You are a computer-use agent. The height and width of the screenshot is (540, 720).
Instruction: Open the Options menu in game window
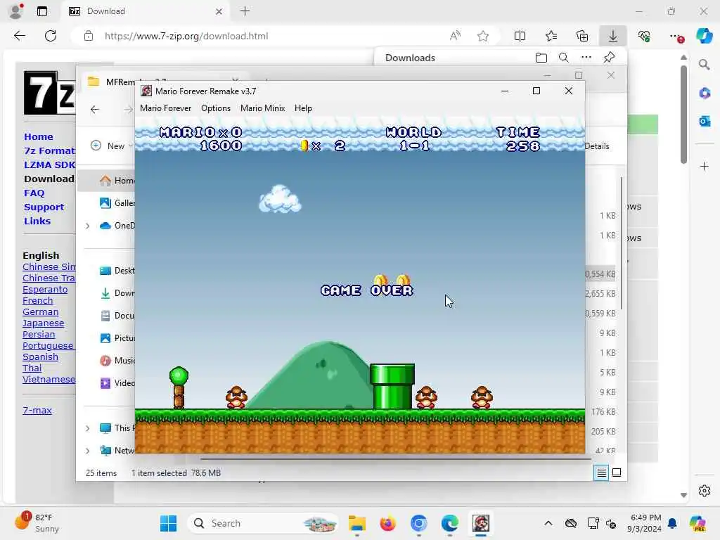(215, 108)
